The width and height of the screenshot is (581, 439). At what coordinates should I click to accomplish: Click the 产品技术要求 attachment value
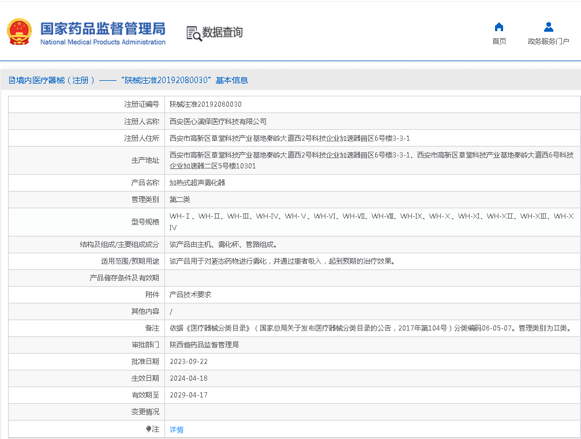pyautogui.click(x=190, y=294)
